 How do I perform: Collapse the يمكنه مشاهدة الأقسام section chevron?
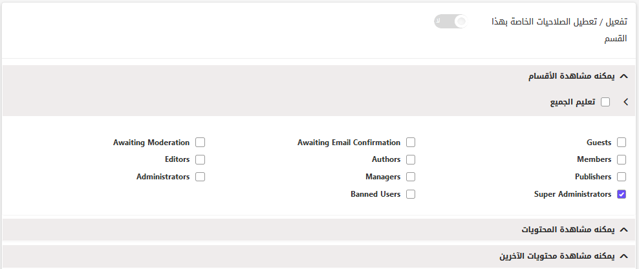tap(623, 76)
